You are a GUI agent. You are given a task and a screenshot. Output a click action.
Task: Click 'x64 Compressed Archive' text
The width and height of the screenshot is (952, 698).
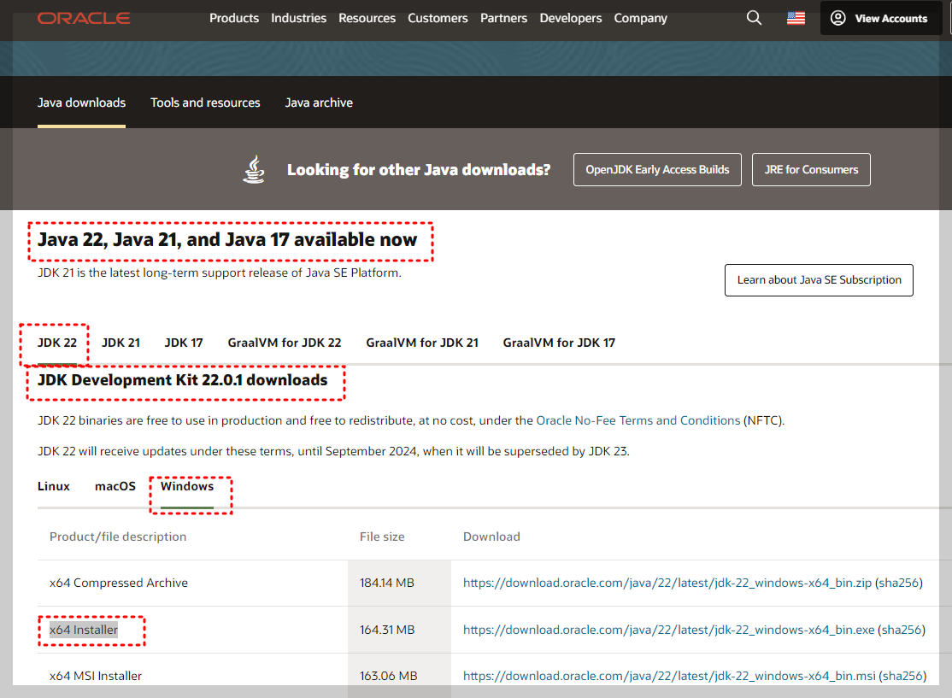[x=119, y=583]
